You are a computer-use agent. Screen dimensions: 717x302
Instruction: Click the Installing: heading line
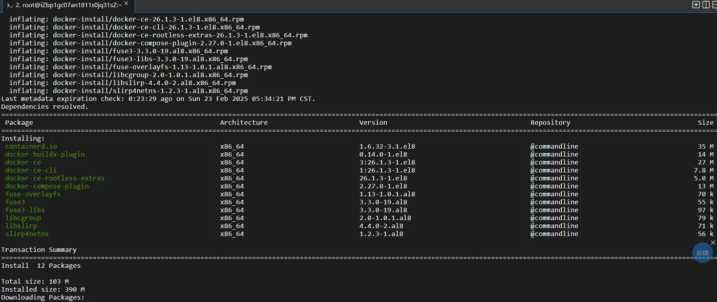[23, 138]
